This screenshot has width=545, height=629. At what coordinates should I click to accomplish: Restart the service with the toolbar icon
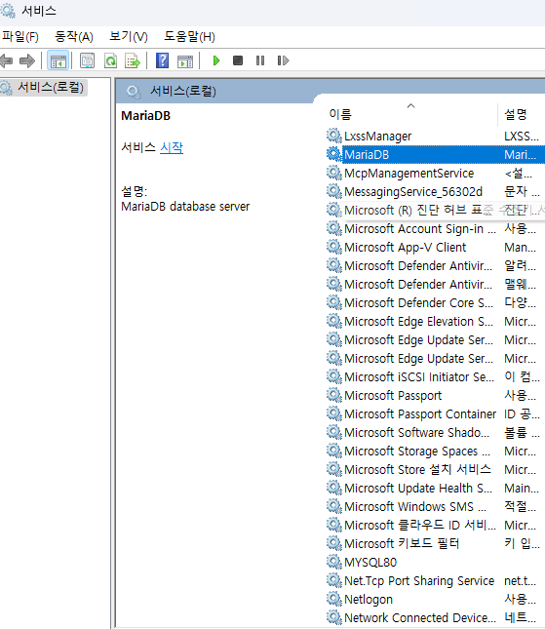(x=283, y=60)
